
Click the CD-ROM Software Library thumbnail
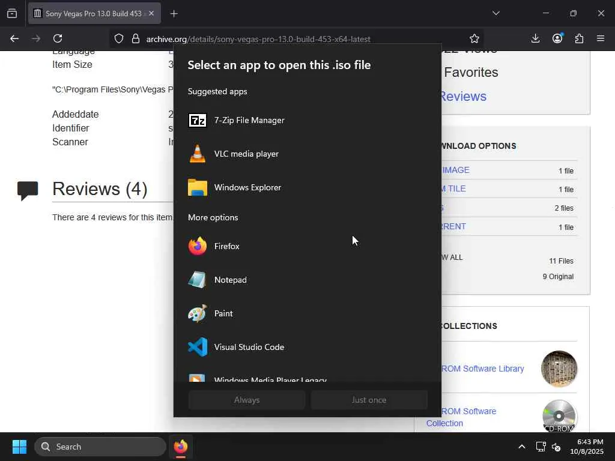(x=559, y=369)
